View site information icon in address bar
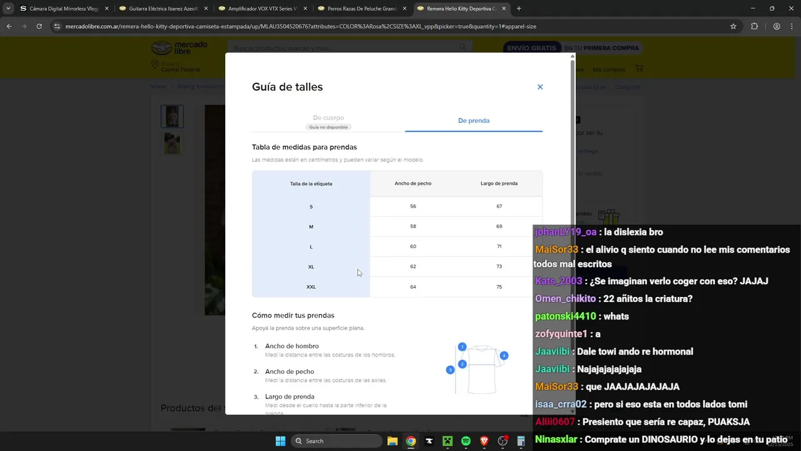Viewport: 801px width, 451px height. coord(57,26)
